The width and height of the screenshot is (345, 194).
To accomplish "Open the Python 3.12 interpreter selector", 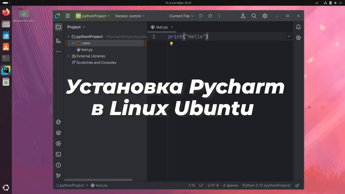I will click(x=266, y=185).
